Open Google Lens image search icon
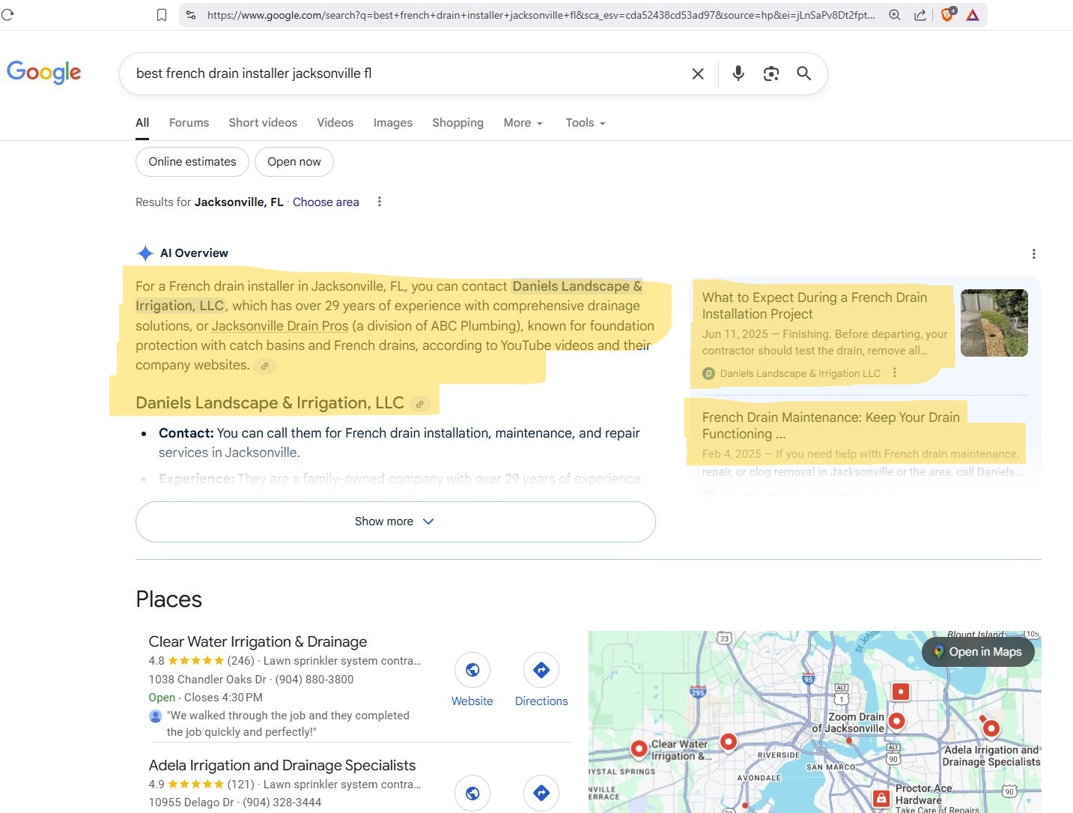The width and height of the screenshot is (1073, 813). [771, 73]
